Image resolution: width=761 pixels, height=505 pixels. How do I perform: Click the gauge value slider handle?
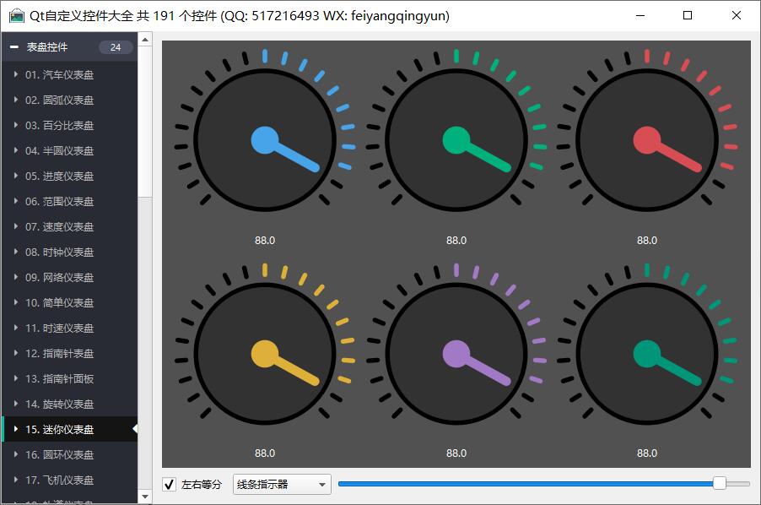pyautogui.click(x=720, y=483)
